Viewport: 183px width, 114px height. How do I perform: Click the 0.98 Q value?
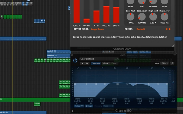127,103
